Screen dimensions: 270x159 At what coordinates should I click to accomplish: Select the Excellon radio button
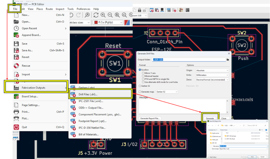(140, 70)
